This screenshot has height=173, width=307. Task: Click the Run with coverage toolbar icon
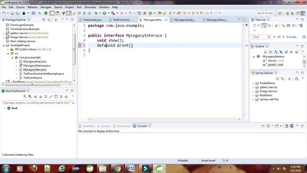pos(113,13)
